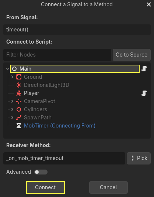This screenshot has height=197, width=154.
Task: Expand the SpawnPath node
Action: pos(12,118)
